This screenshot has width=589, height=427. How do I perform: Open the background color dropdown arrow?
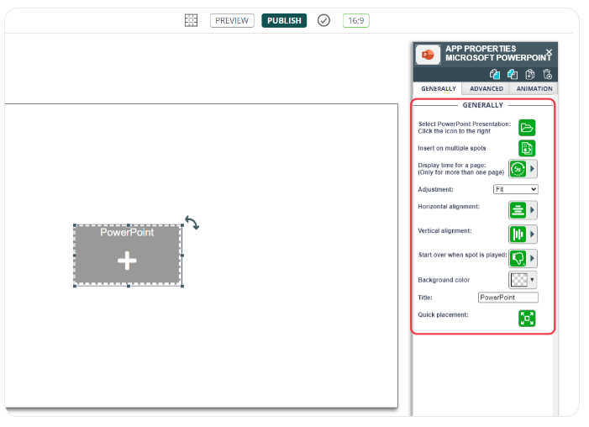coord(532,280)
